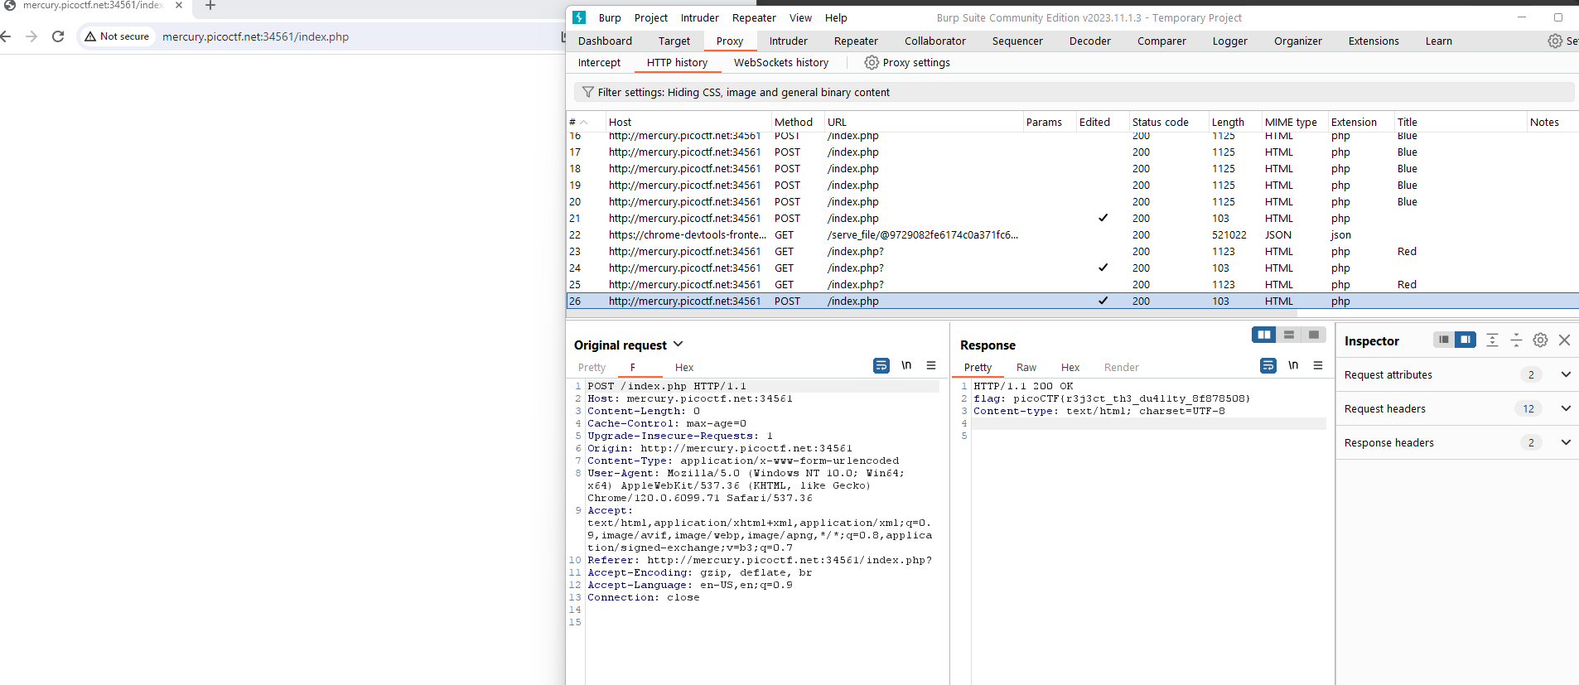Open response pane hamburger menu
This screenshot has width=1579, height=685.
tap(1318, 365)
